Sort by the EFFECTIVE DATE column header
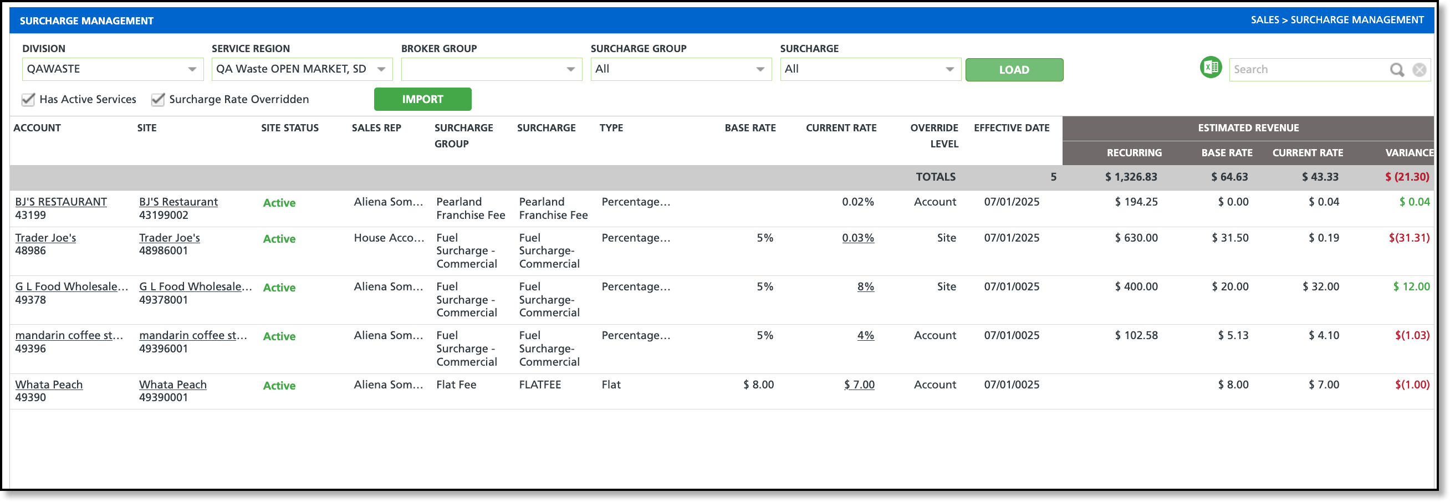Viewport: 1450px width, 502px height. coord(1012,129)
